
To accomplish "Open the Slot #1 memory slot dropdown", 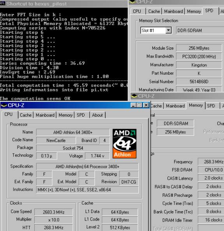I will pyautogui.click(x=168, y=30).
